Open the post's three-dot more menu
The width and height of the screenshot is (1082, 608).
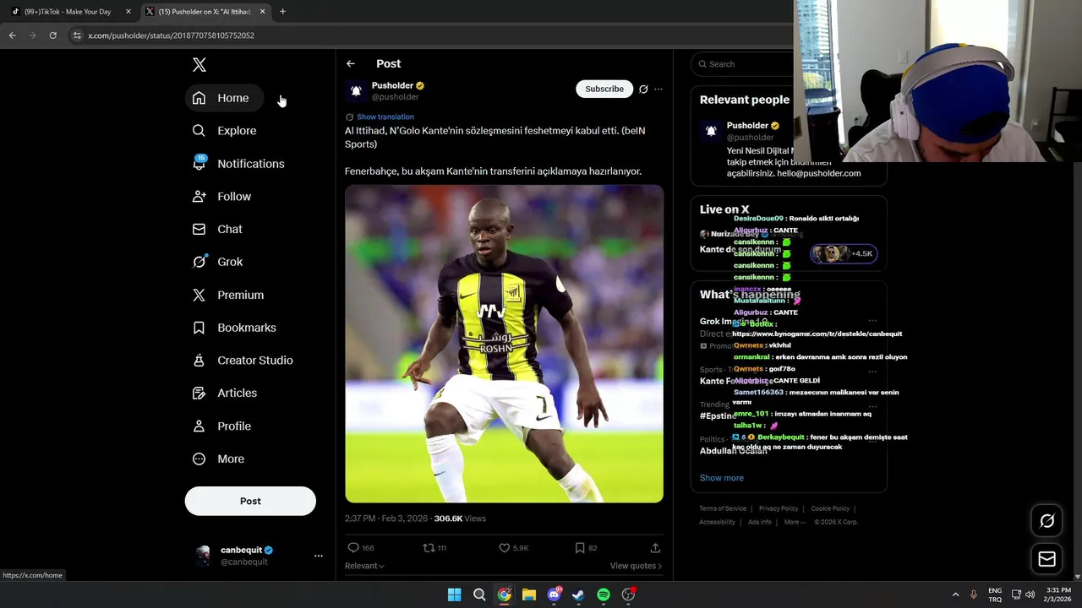tap(658, 89)
